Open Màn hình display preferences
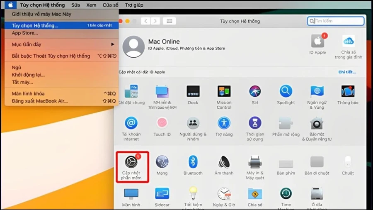 (131, 197)
